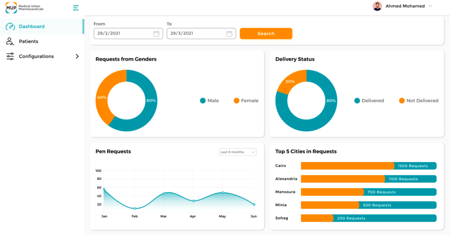Open calendar picker in To field
The width and height of the screenshot is (453, 235).
(x=229, y=34)
